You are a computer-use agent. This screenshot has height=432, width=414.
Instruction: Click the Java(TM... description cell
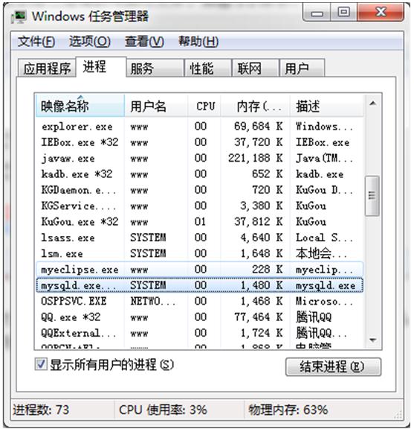(x=324, y=159)
